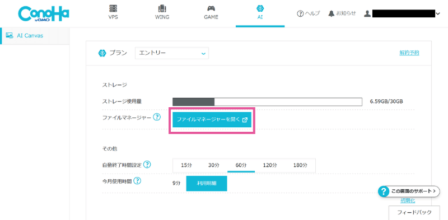The width and height of the screenshot is (448, 220).
Task: Open the GAME tab
Action: [x=211, y=12]
